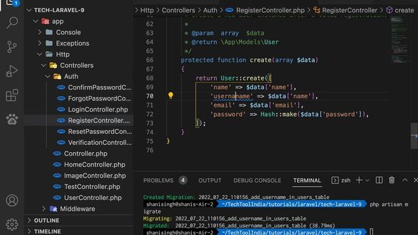Image resolution: width=418 pixels, height=235 pixels.
Task: Open the Run and Debug view
Action: click(12, 71)
